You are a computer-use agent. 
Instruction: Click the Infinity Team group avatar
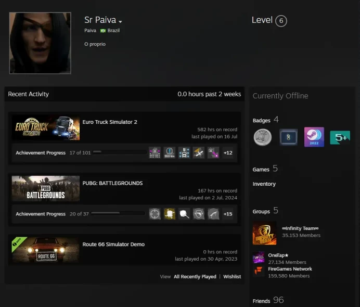coord(264,233)
